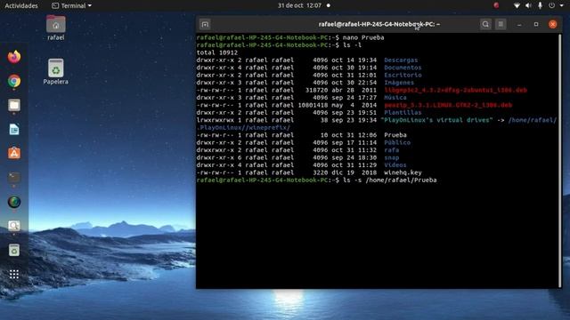Click the 'ls -s /home/rafael/Prueba' command

coord(390,180)
